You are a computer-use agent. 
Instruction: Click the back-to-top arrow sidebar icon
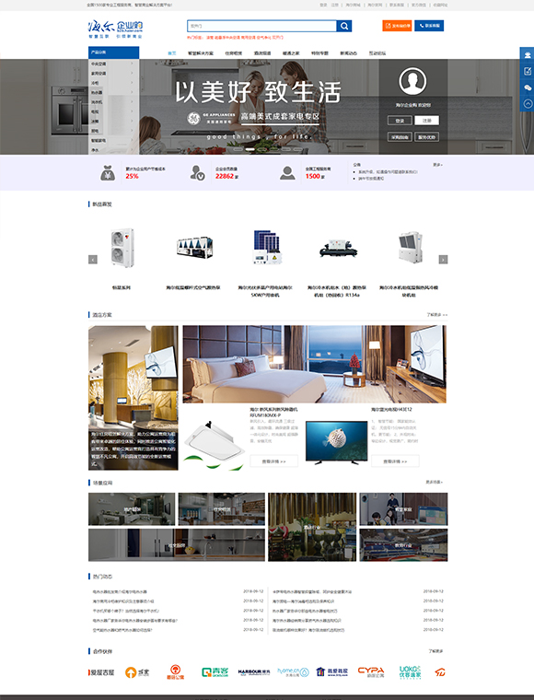point(528,103)
